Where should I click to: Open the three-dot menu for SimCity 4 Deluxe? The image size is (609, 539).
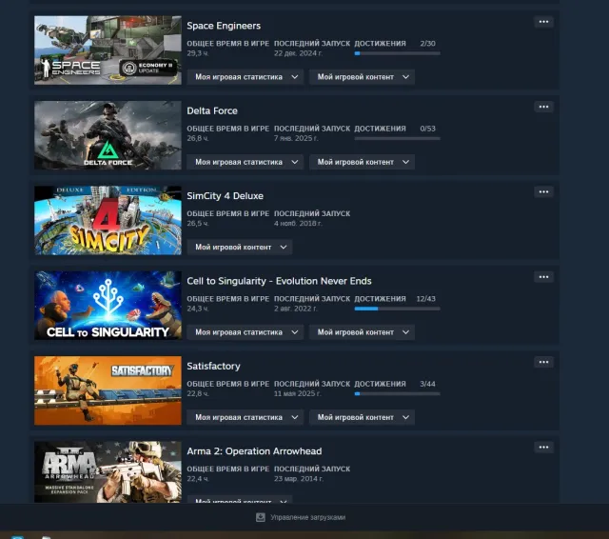pyautogui.click(x=543, y=192)
